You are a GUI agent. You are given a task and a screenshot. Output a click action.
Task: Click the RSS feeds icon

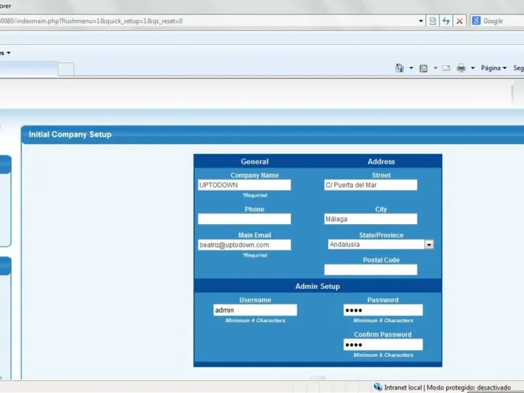coord(423,68)
